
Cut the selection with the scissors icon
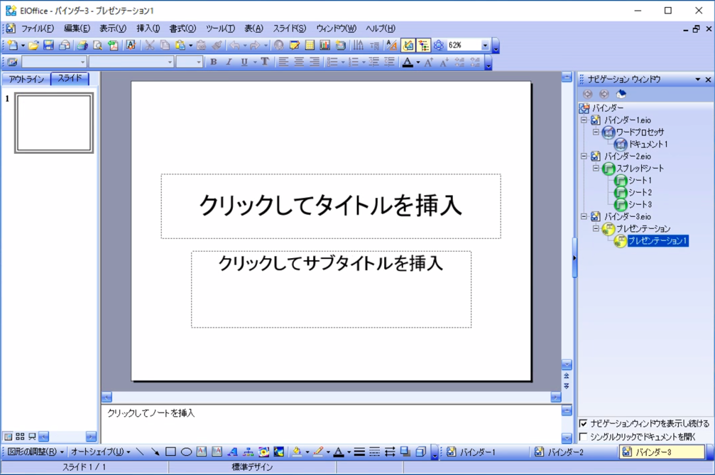coord(150,45)
